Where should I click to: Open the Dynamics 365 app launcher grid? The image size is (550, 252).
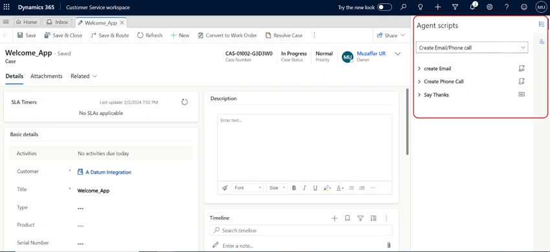pos(6,7)
